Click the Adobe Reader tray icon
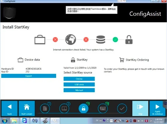The width and height of the screenshot is (167, 124). coord(135,121)
